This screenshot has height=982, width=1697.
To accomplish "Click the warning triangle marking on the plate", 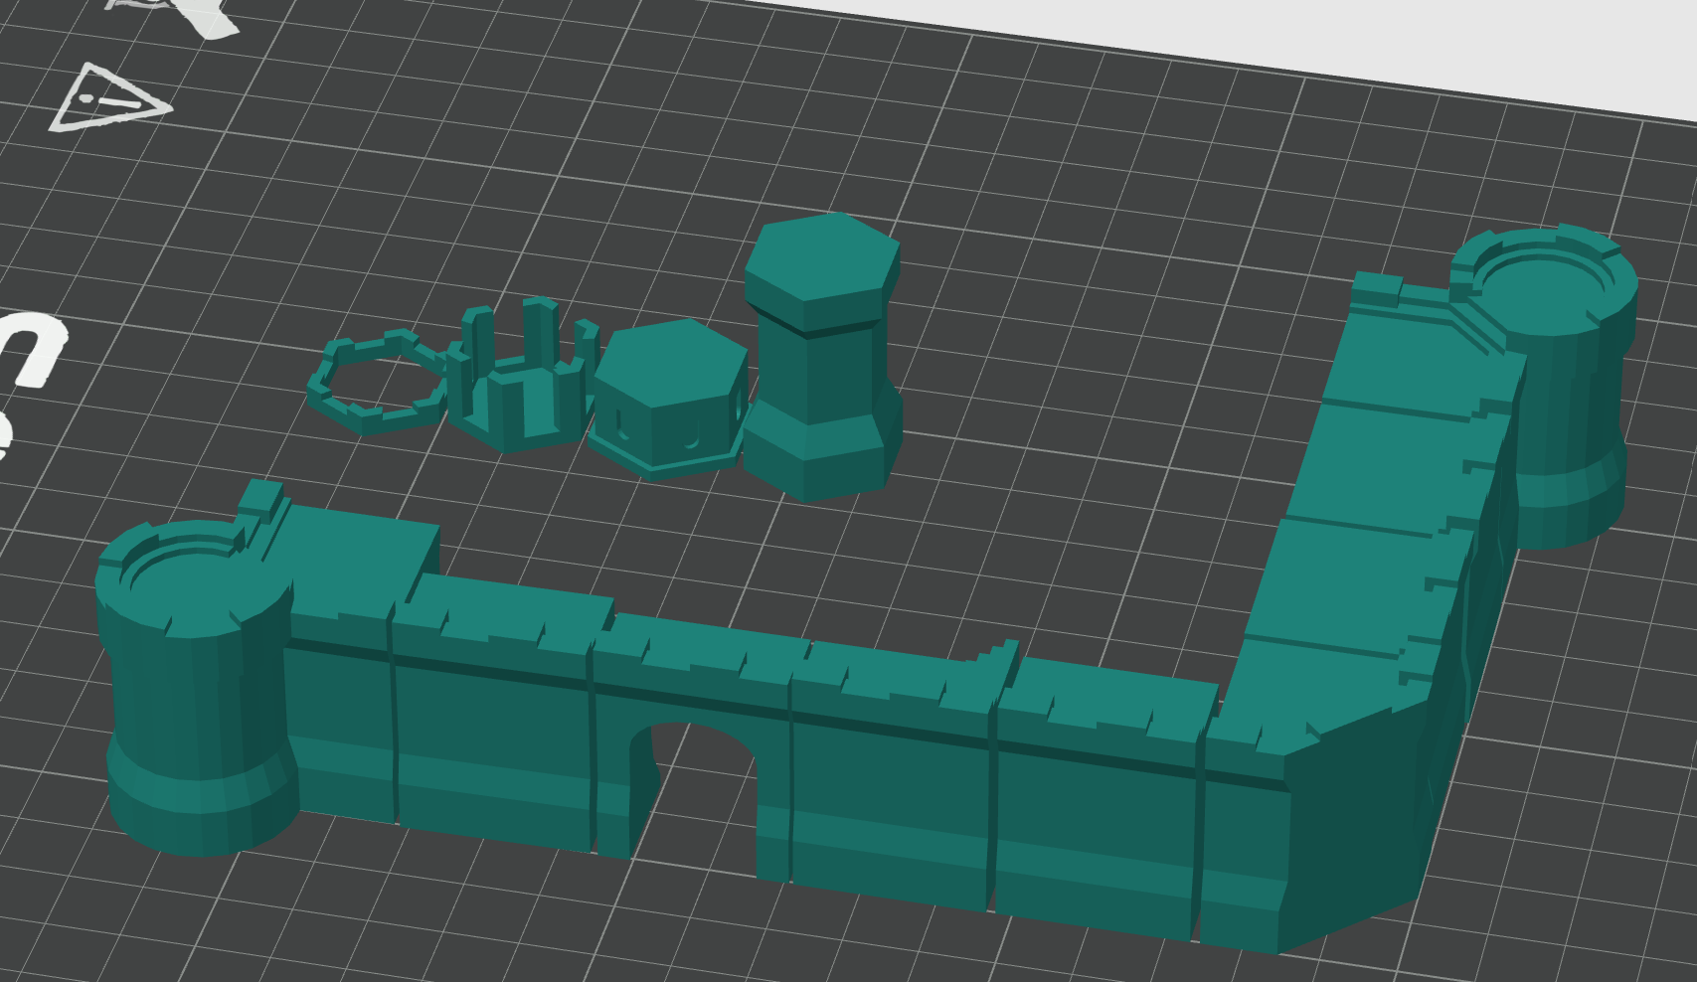I will pos(109,94).
